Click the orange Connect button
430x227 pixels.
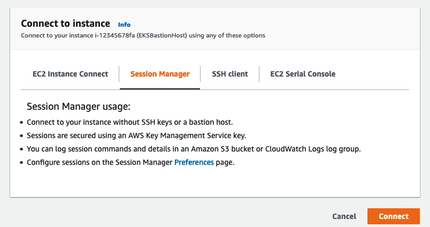pos(394,216)
